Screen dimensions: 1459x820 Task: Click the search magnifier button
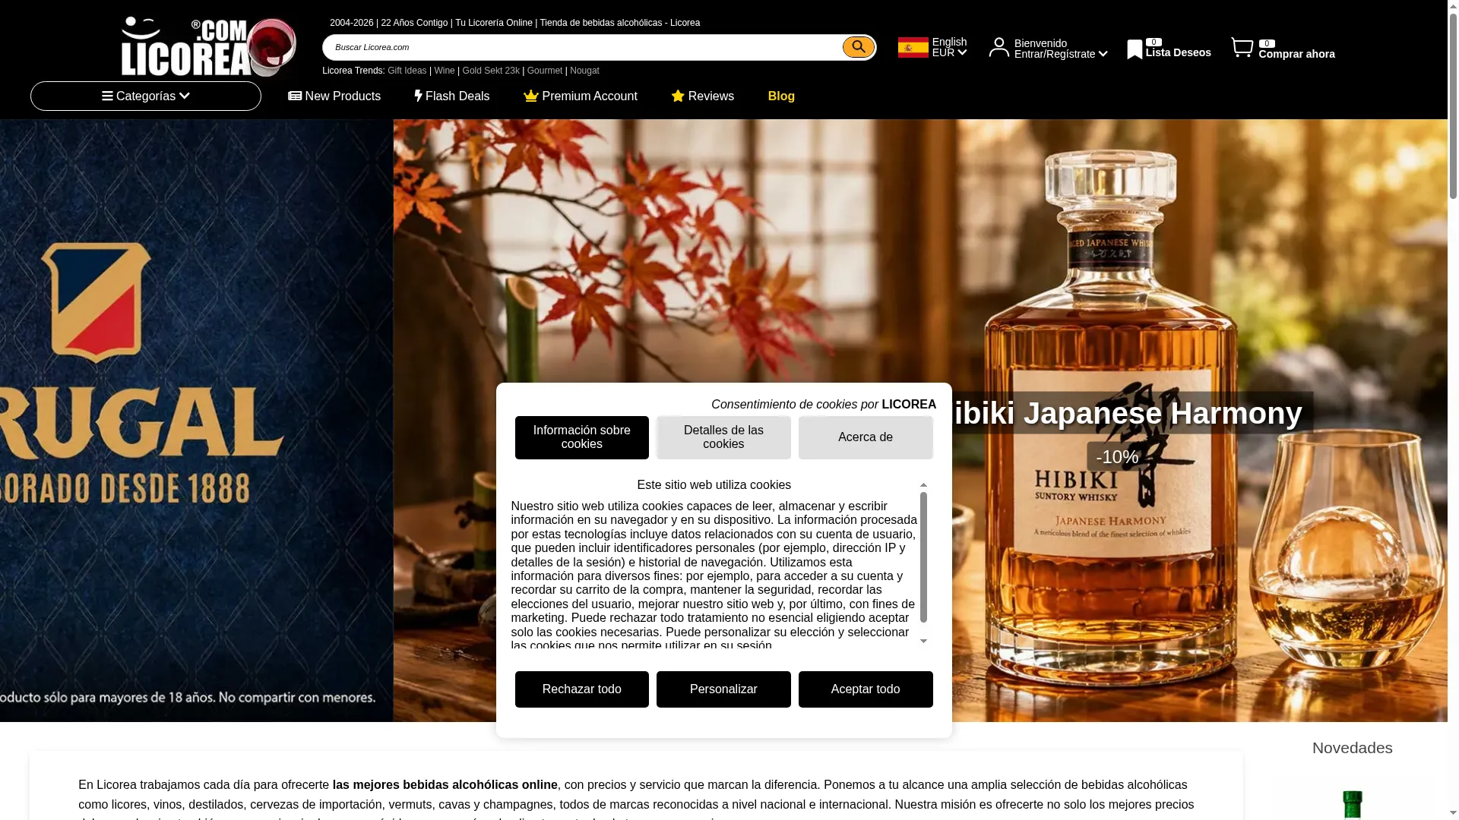(858, 47)
